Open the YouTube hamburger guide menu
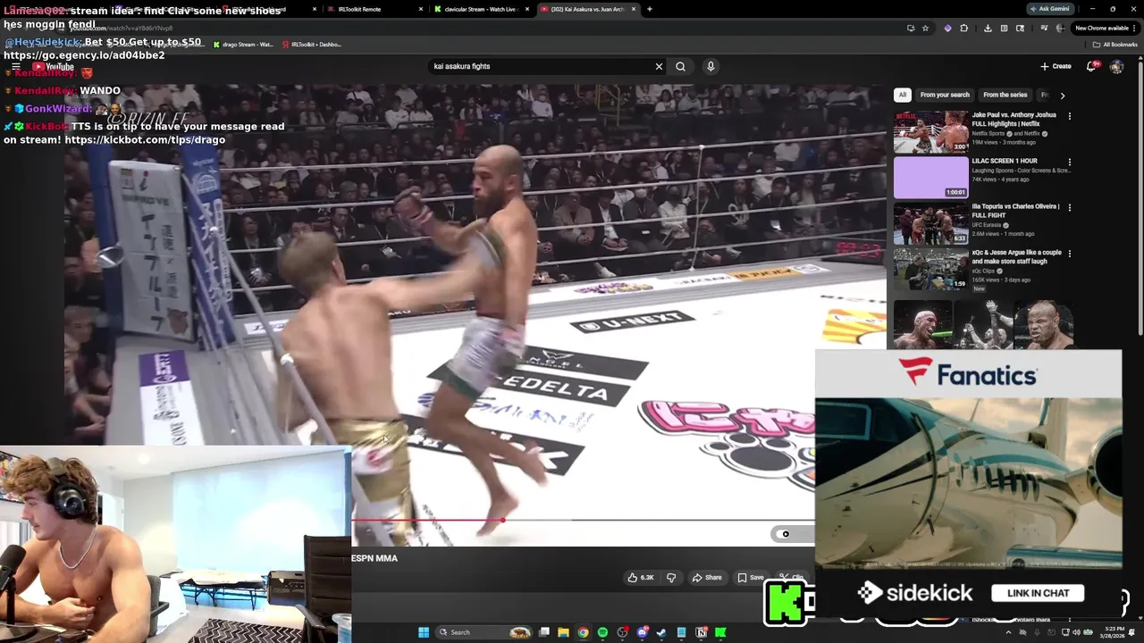Screen dimensions: 1144x643 click(16, 66)
